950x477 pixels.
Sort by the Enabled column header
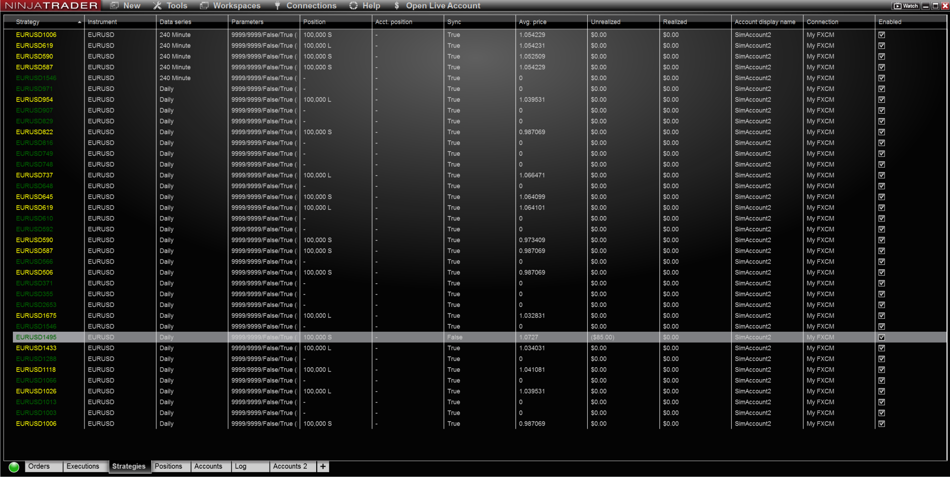[x=911, y=22]
